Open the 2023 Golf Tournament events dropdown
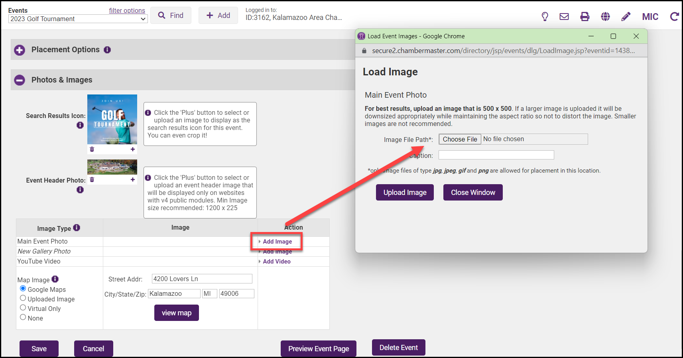The width and height of the screenshot is (683, 358). click(x=78, y=19)
